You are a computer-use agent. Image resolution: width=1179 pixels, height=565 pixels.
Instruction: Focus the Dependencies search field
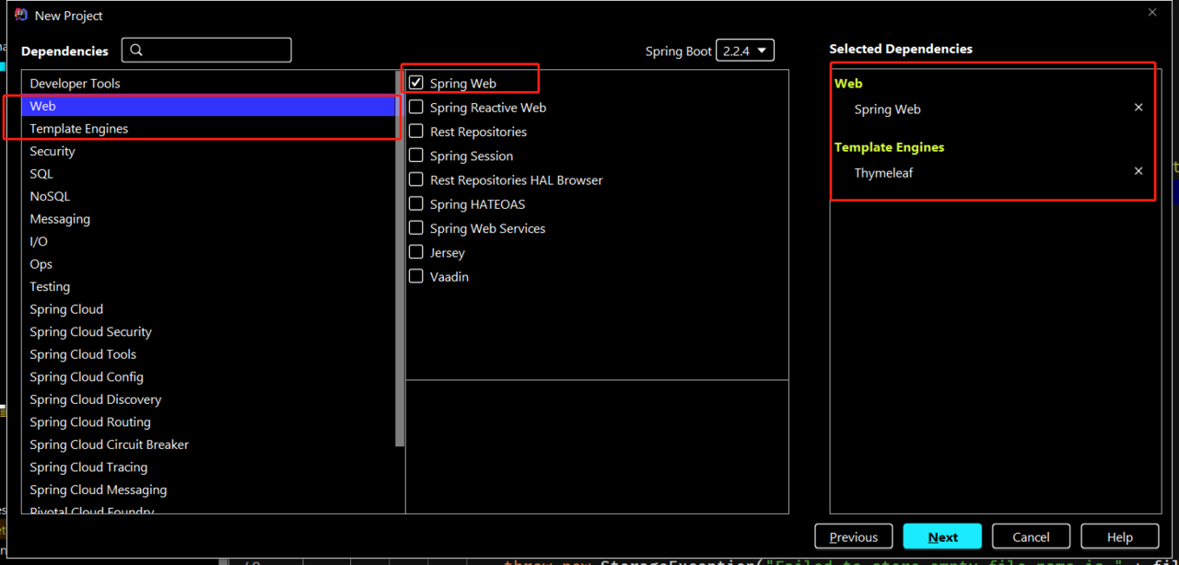pos(206,51)
